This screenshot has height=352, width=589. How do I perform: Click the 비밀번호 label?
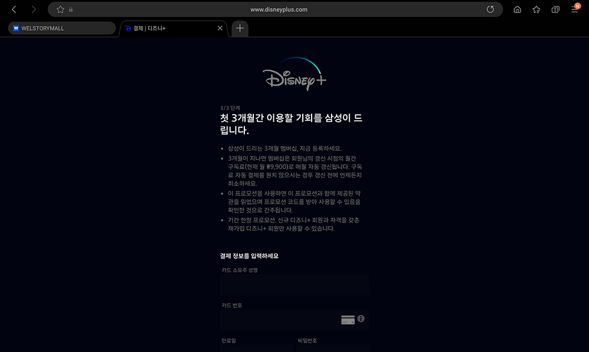(x=307, y=341)
